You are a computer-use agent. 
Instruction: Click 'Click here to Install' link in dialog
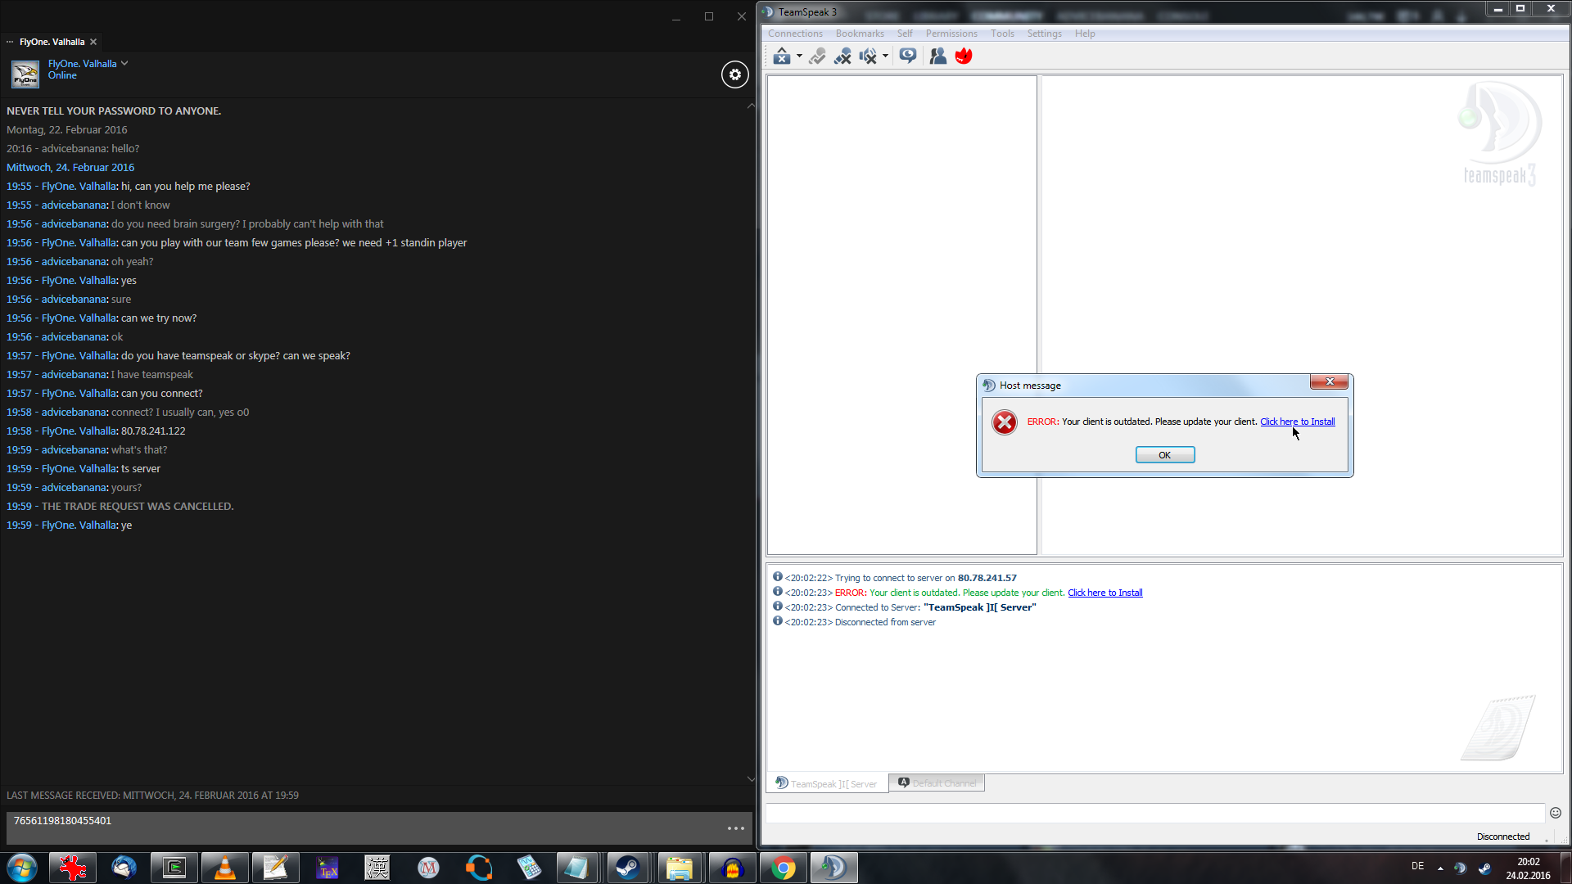(1297, 422)
